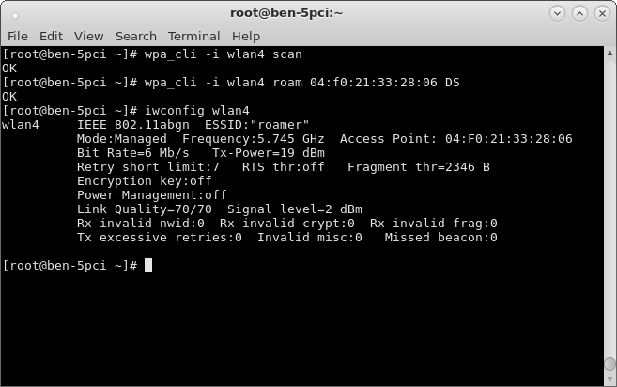Image resolution: width=617 pixels, height=387 pixels.
Task: Open the View menu
Action: click(x=89, y=37)
